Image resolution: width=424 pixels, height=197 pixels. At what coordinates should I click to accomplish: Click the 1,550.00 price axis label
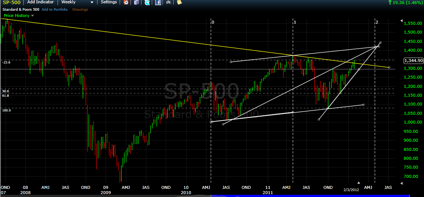[x=413, y=24]
